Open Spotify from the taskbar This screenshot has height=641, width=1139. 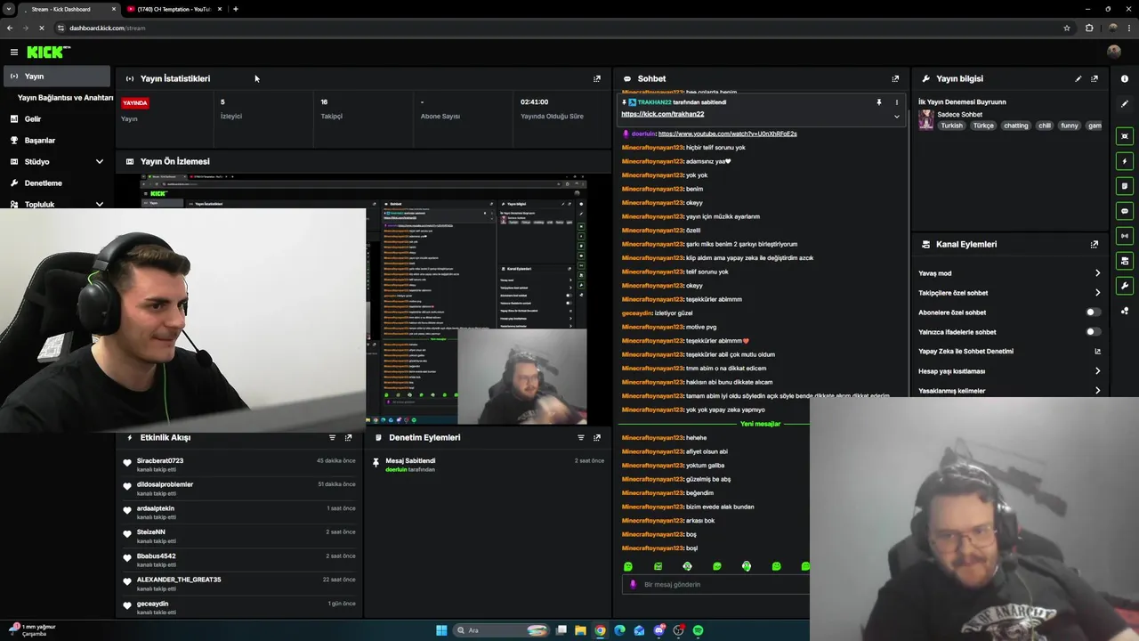[699, 630]
